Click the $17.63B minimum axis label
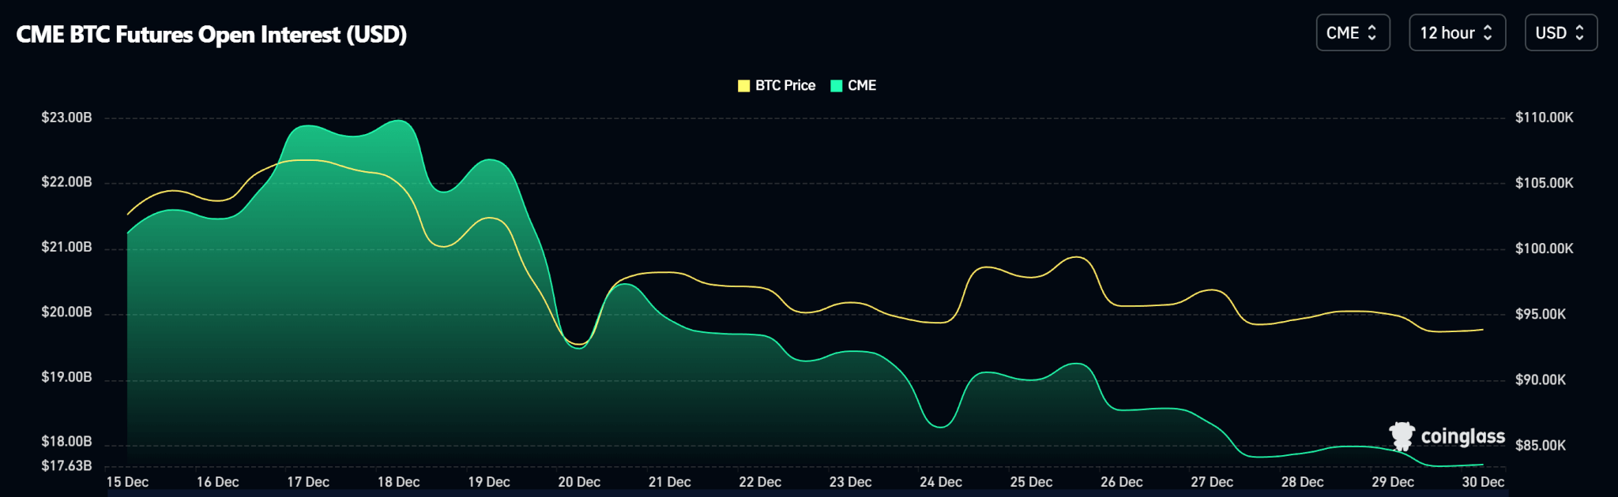 click(66, 465)
